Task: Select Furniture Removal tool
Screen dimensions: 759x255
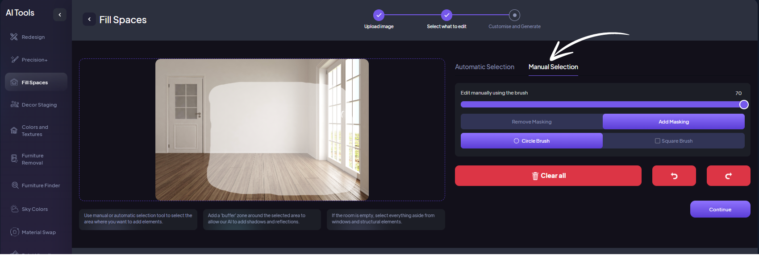Action: point(33,159)
